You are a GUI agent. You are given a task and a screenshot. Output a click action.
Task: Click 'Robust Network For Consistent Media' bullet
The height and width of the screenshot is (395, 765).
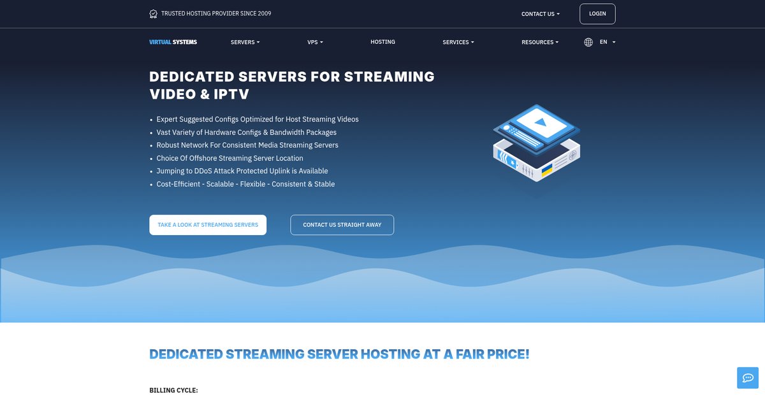tap(247, 145)
